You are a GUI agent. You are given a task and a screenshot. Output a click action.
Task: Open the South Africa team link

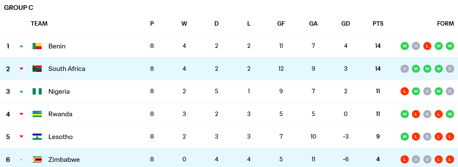[x=67, y=69]
